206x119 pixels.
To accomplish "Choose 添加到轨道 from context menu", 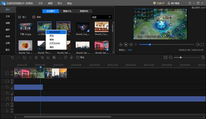I will [x=56, y=32].
